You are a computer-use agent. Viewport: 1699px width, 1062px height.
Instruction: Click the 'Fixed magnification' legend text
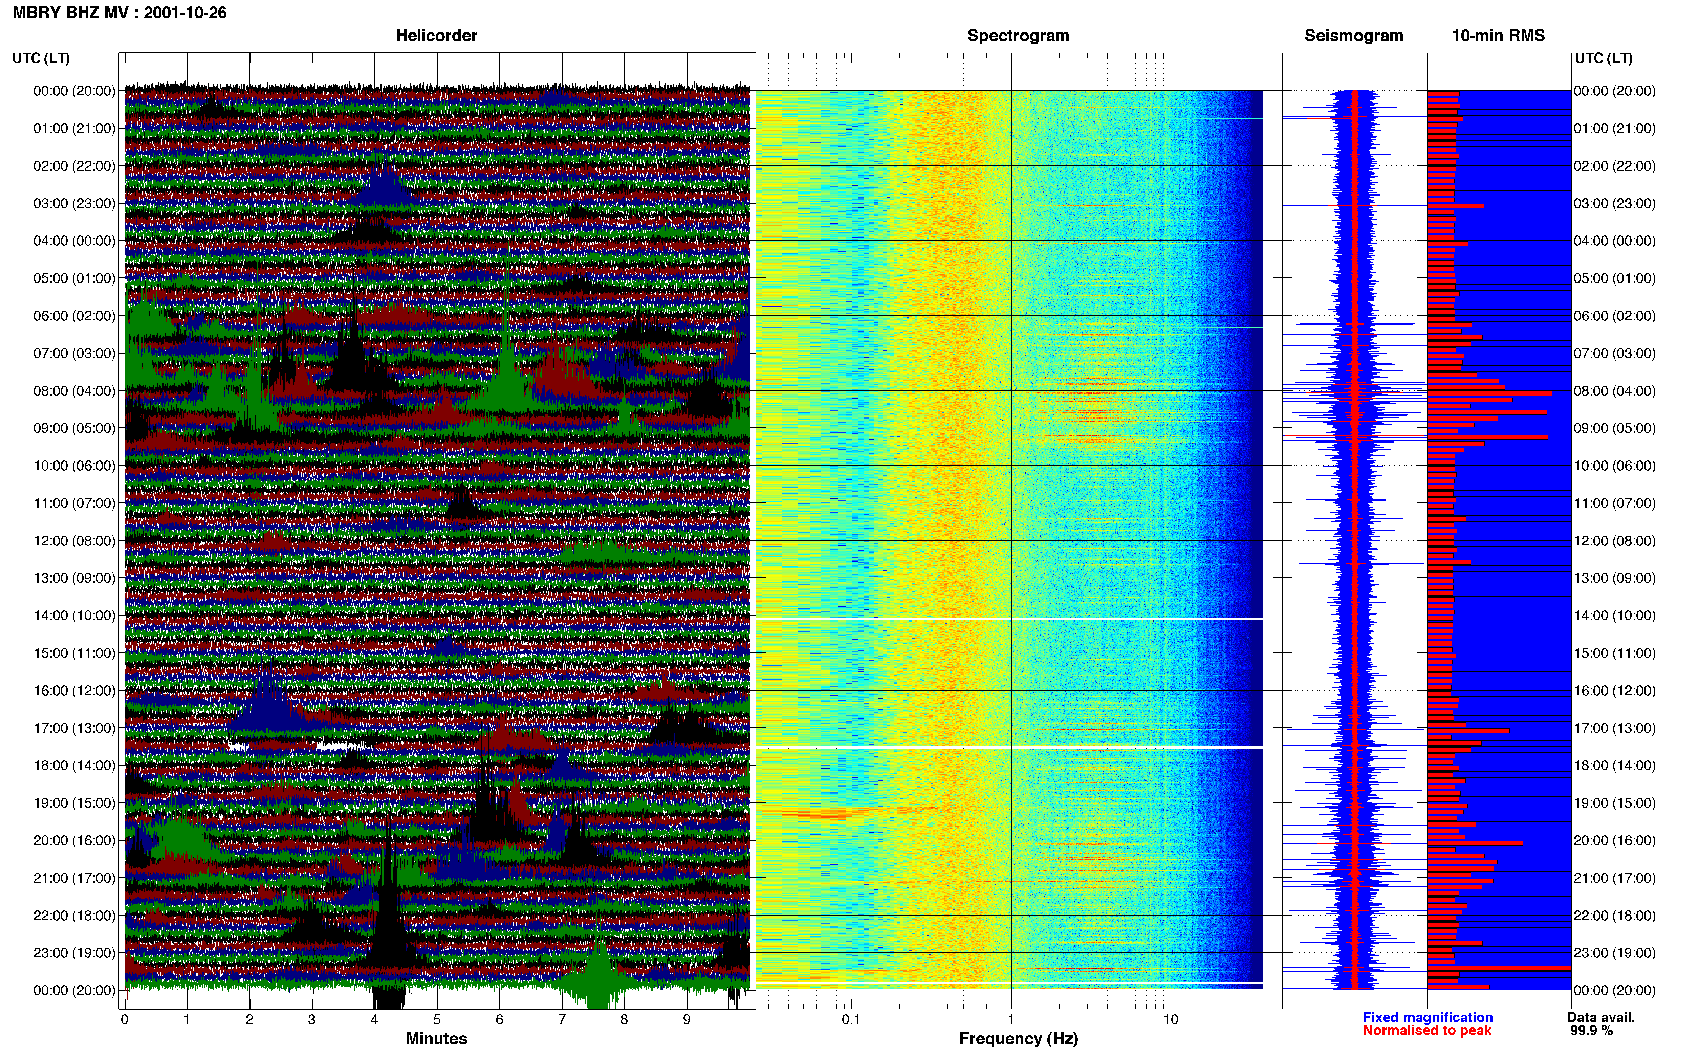coord(1427,1018)
